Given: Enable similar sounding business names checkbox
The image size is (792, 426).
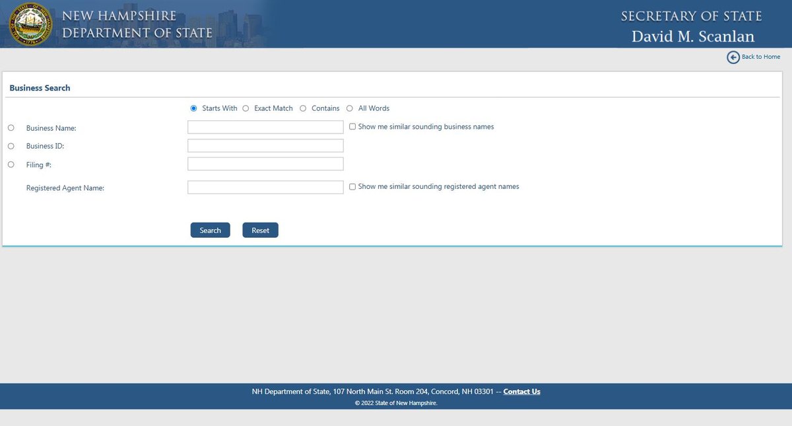Looking at the screenshot, I should pyautogui.click(x=352, y=126).
